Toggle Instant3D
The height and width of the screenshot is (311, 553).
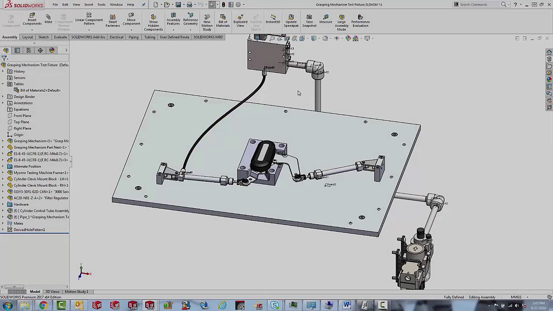[273, 19]
